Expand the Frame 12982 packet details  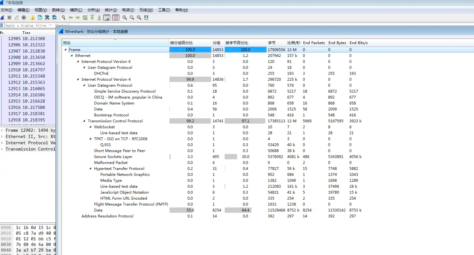tap(3, 130)
